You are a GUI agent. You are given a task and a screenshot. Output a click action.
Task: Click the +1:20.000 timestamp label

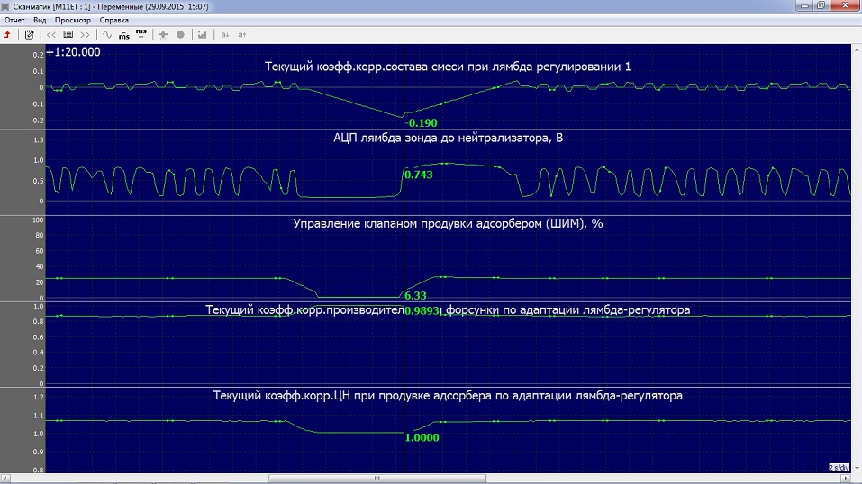pyautogui.click(x=73, y=52)
